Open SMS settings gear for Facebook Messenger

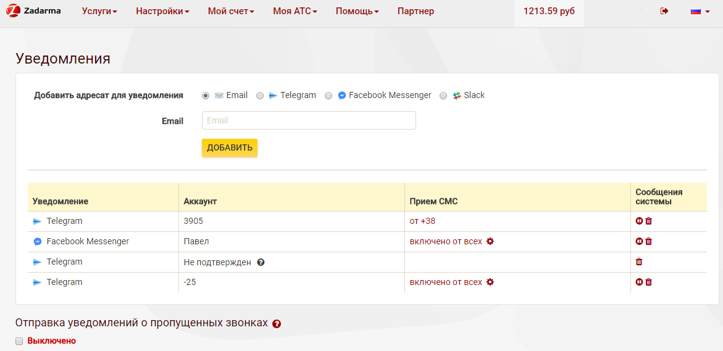pyautogui.click(x=490, y=241)
